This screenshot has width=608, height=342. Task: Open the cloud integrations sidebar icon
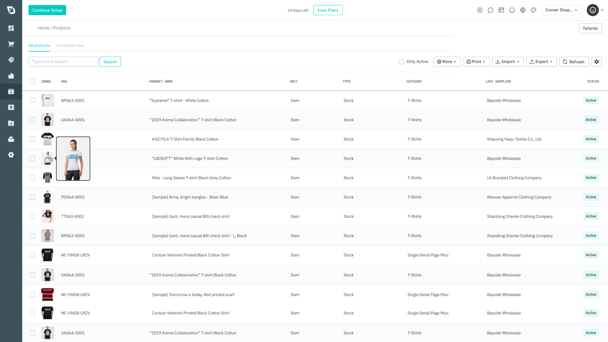point(11,139)
